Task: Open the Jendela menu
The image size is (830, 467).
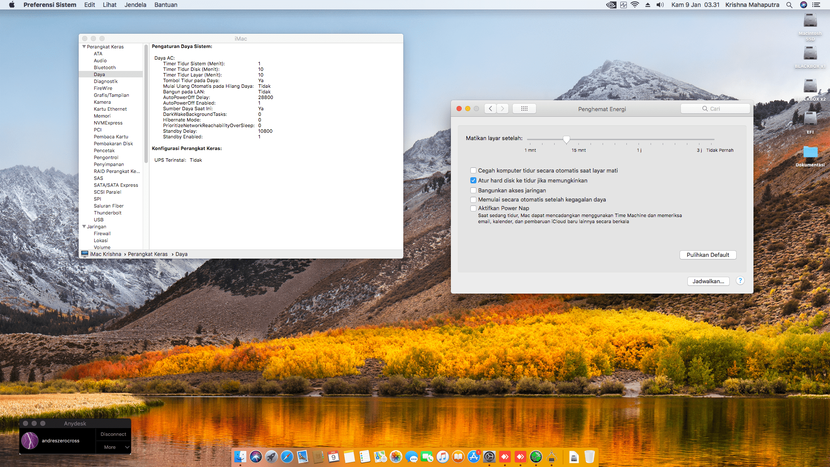Action: 135,5
